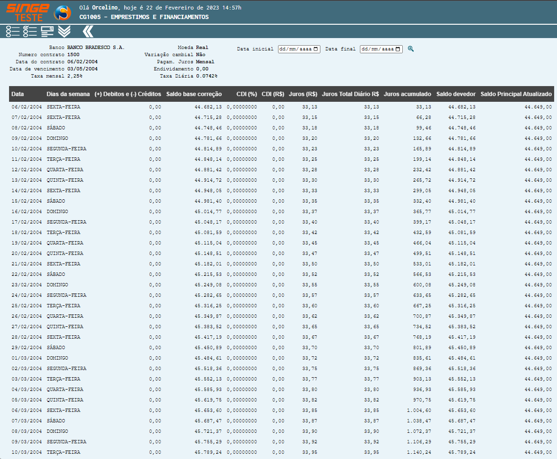The width and height of the screenshot is (557, 459).
Task: Select the table row dated 10/02/2004
Action: pos(281,149)
